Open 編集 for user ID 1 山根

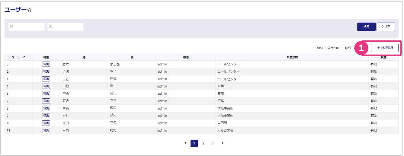click(x=46, y=86)
